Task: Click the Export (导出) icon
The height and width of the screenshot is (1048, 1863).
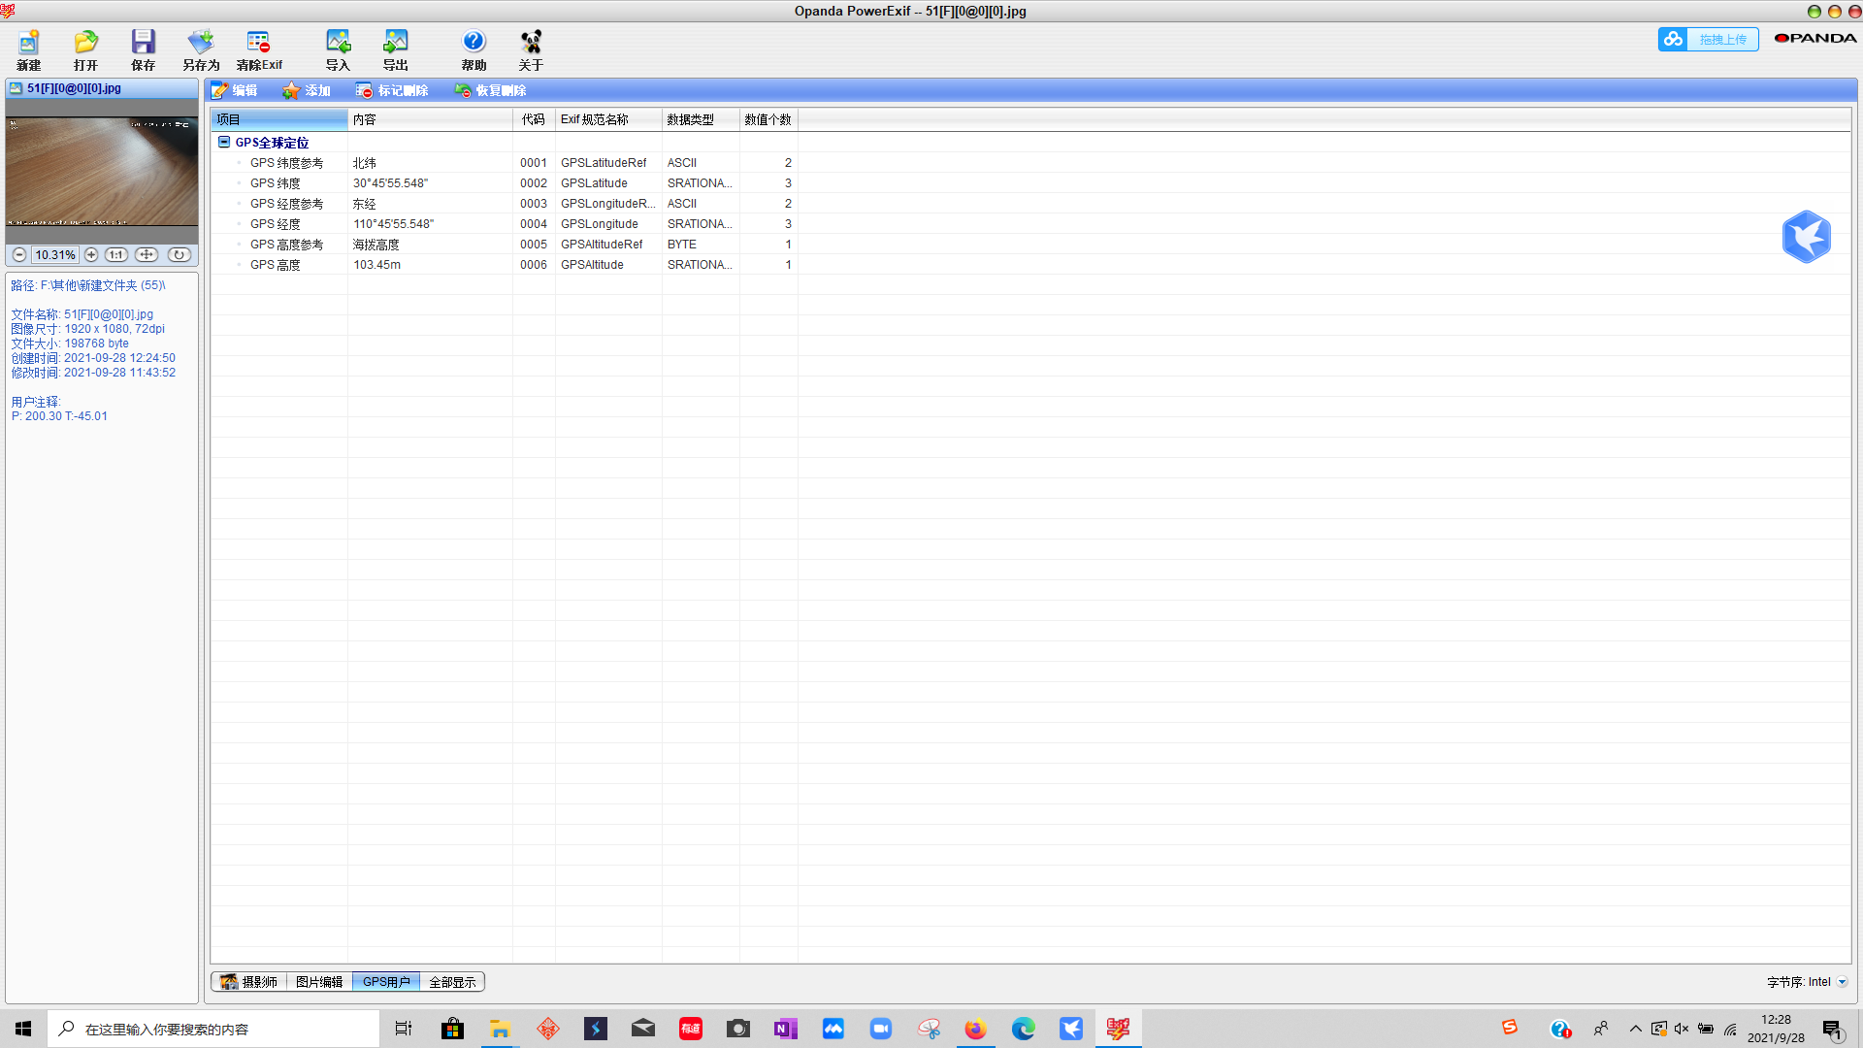Action: click(395, 49)
